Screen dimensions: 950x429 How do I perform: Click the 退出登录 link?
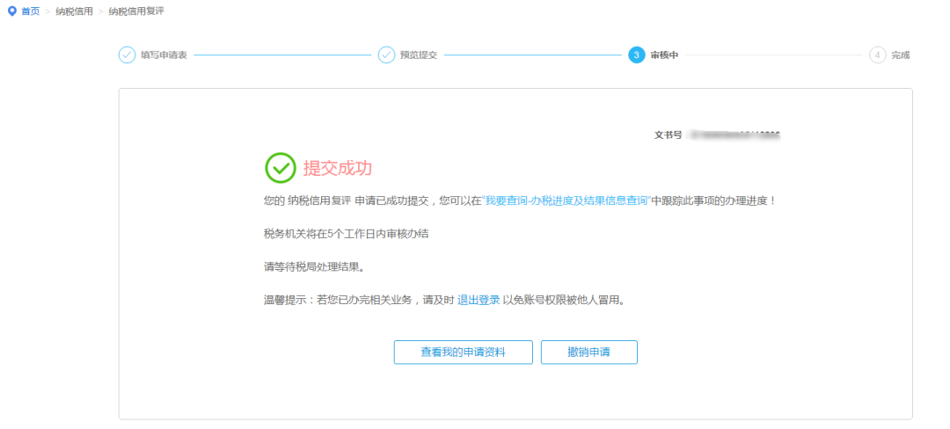click(x=479, y=300)
